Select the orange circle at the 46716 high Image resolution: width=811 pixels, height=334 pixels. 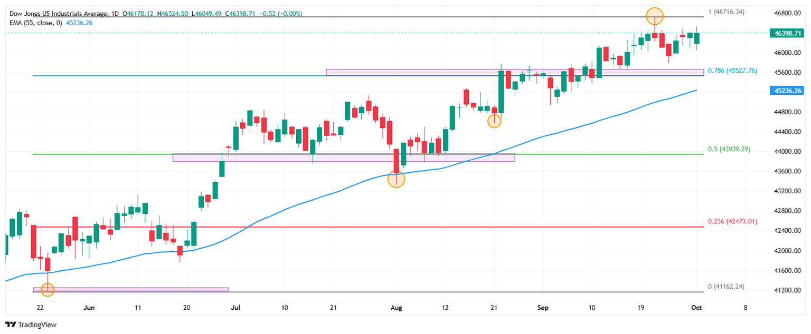click(x=655, y=16)
